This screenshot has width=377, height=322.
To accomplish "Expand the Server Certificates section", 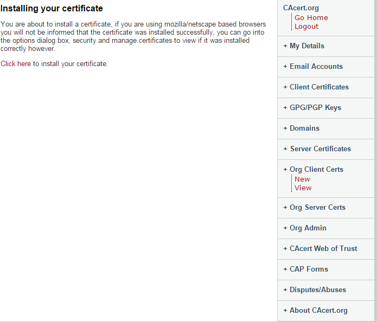I will coord(317,149).
